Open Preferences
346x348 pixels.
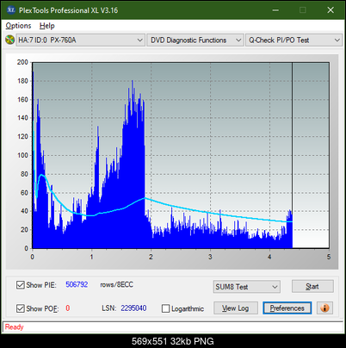pyautogui.click(x=287, y=308)
